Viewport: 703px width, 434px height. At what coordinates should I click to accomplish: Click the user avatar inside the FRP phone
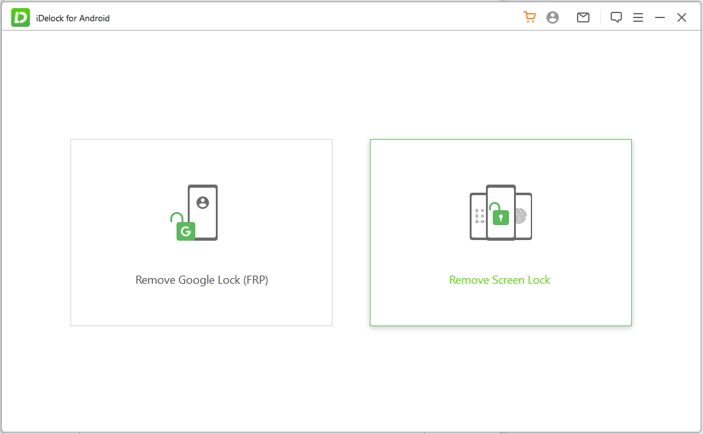tap(202, 202)
